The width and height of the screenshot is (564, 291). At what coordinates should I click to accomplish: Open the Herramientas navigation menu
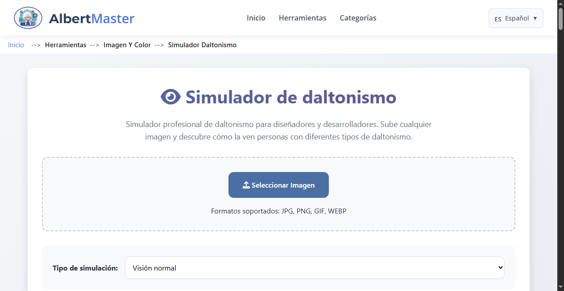303,18
